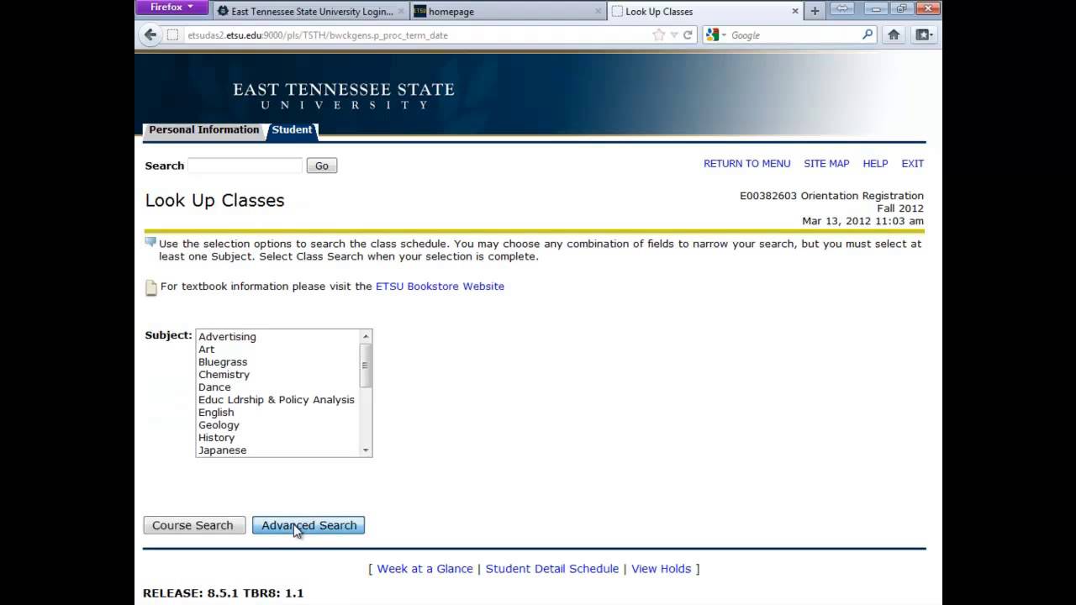Click the East Tennessee State University logo
1076x605 pixels.
point(344,96)
